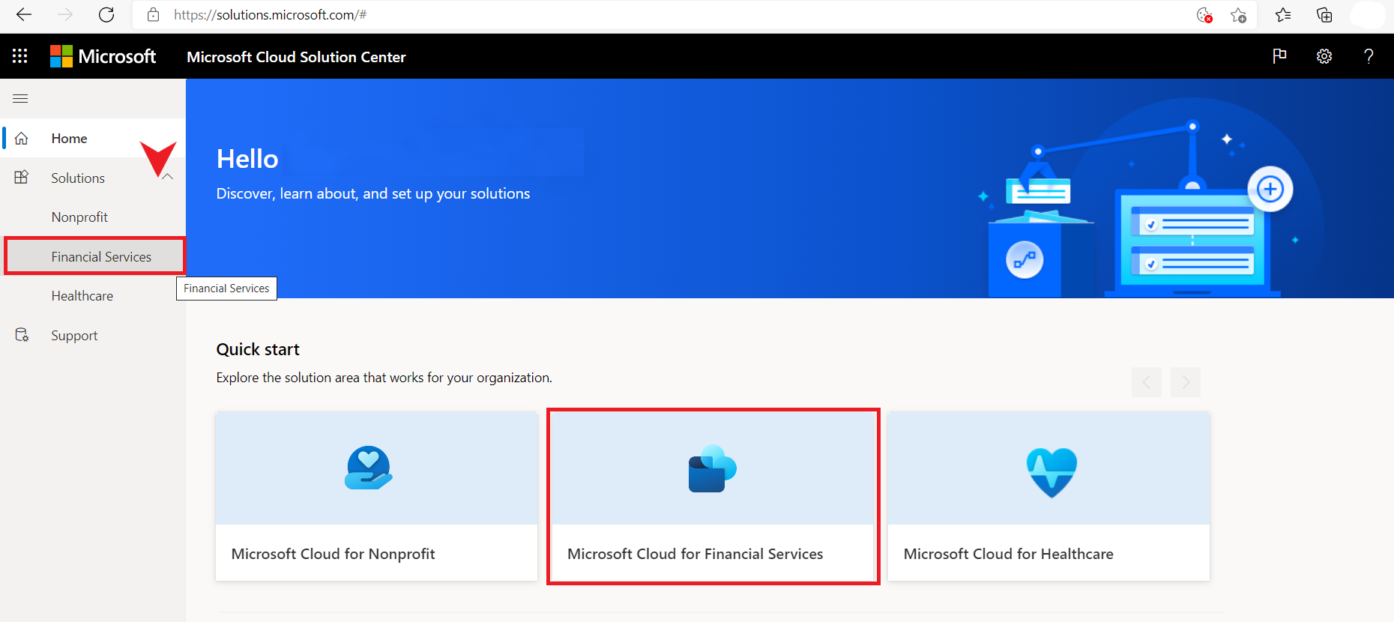This screenshot has height=622, width=1394.
Task: Select Solutions in the left navigation
Action: click(93, 178)
